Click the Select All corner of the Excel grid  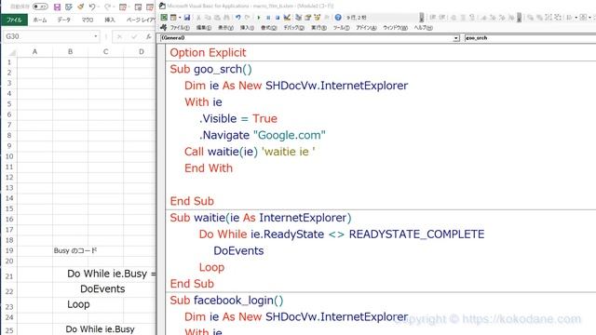12,52
